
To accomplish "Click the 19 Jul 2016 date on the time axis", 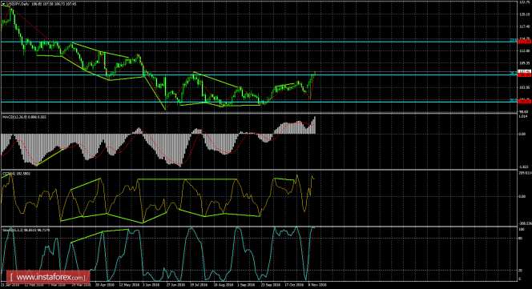I will (x=199, y=285).
